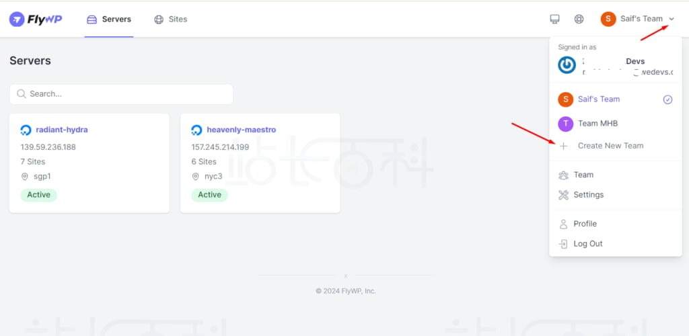Click the 2024 FlyWP, Inc. footer text
Image resolution: width=689 pixels, height=336 pixels.
click(x=346, y=291)
